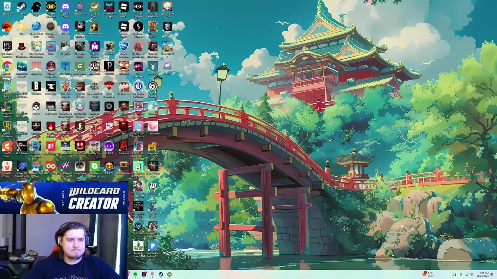Open the Beholder game icon
497x279 pixels.
coord(36,9)
